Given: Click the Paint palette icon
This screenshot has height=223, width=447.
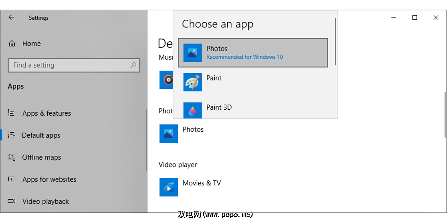Looking at the screenshot, I should 193,82.
